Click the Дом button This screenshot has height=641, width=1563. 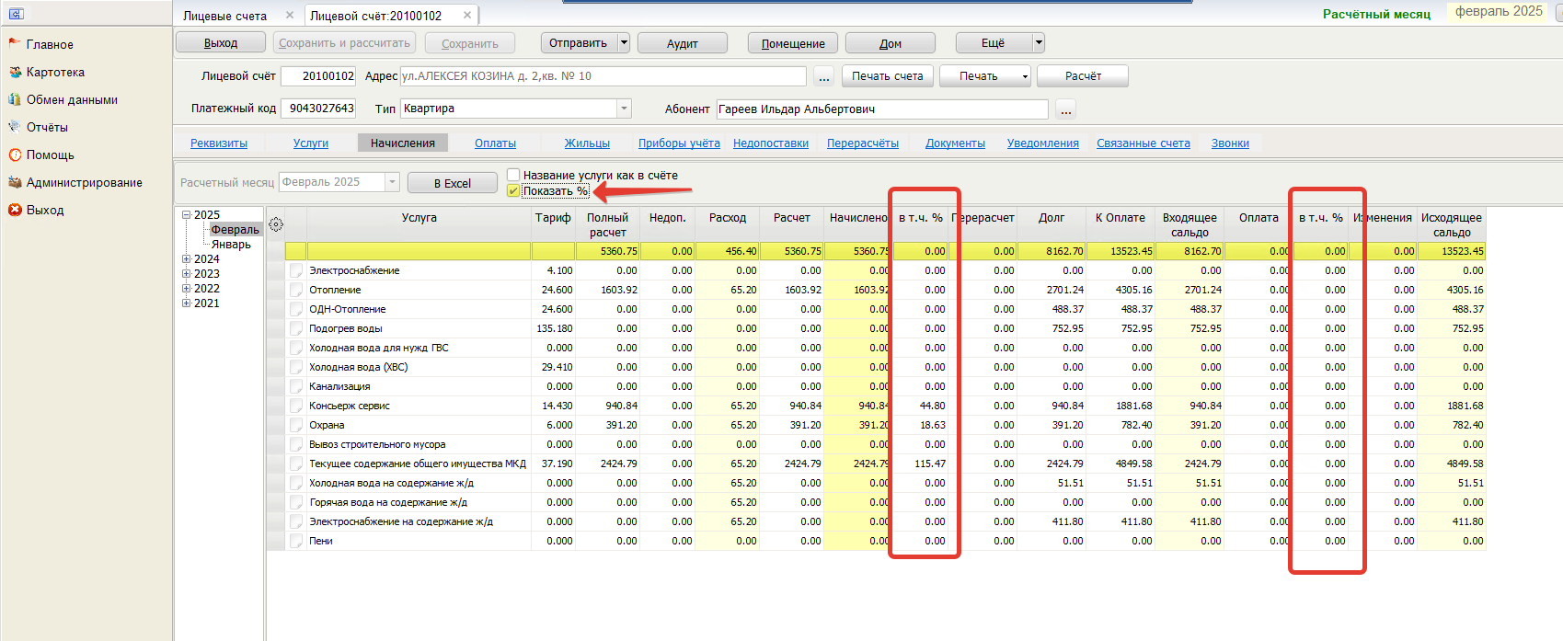click(x=891, y=43)
